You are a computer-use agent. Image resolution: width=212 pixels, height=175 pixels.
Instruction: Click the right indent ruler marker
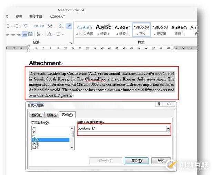pos(174,49)
